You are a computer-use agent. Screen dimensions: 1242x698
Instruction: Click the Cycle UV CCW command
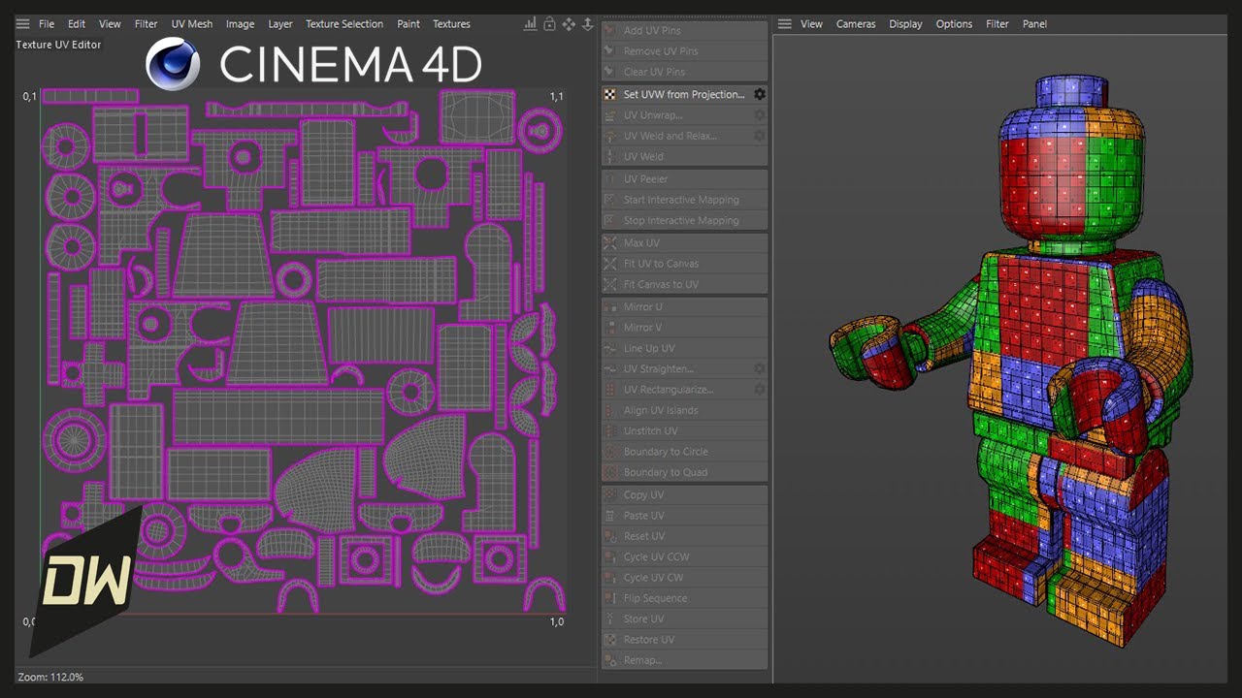coord(685,556)
